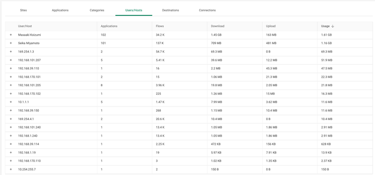Sort by the Upload column header

click(271, 26)
